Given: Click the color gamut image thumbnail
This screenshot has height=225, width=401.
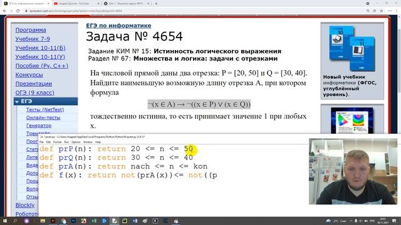Looking at the screenshot, I should point(352,120).
